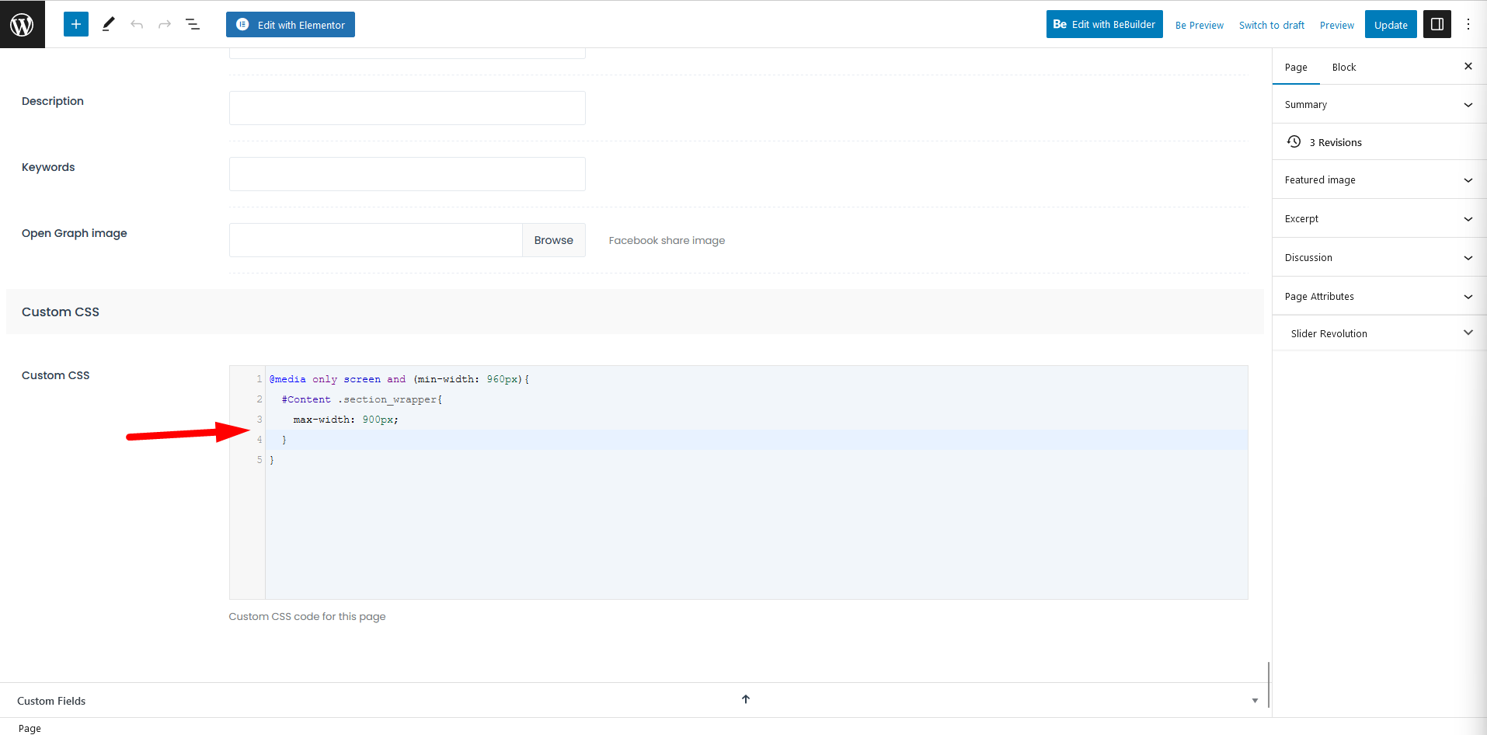Click the 'Facebook share image' hint text
This screenshot has height=735, width=1487.
coord(667,240)
